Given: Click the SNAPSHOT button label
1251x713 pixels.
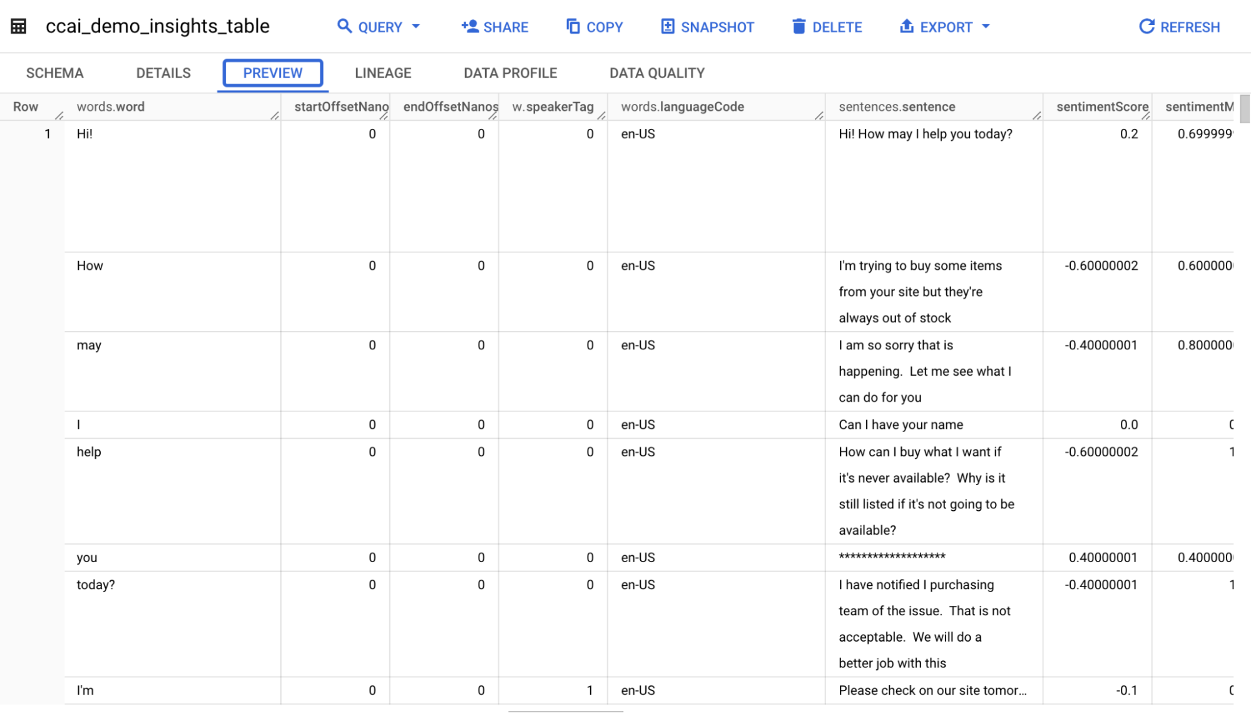Looking at the screenshot, I should point(718,26).
